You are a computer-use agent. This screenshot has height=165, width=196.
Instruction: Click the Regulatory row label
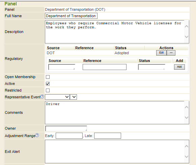14,59
